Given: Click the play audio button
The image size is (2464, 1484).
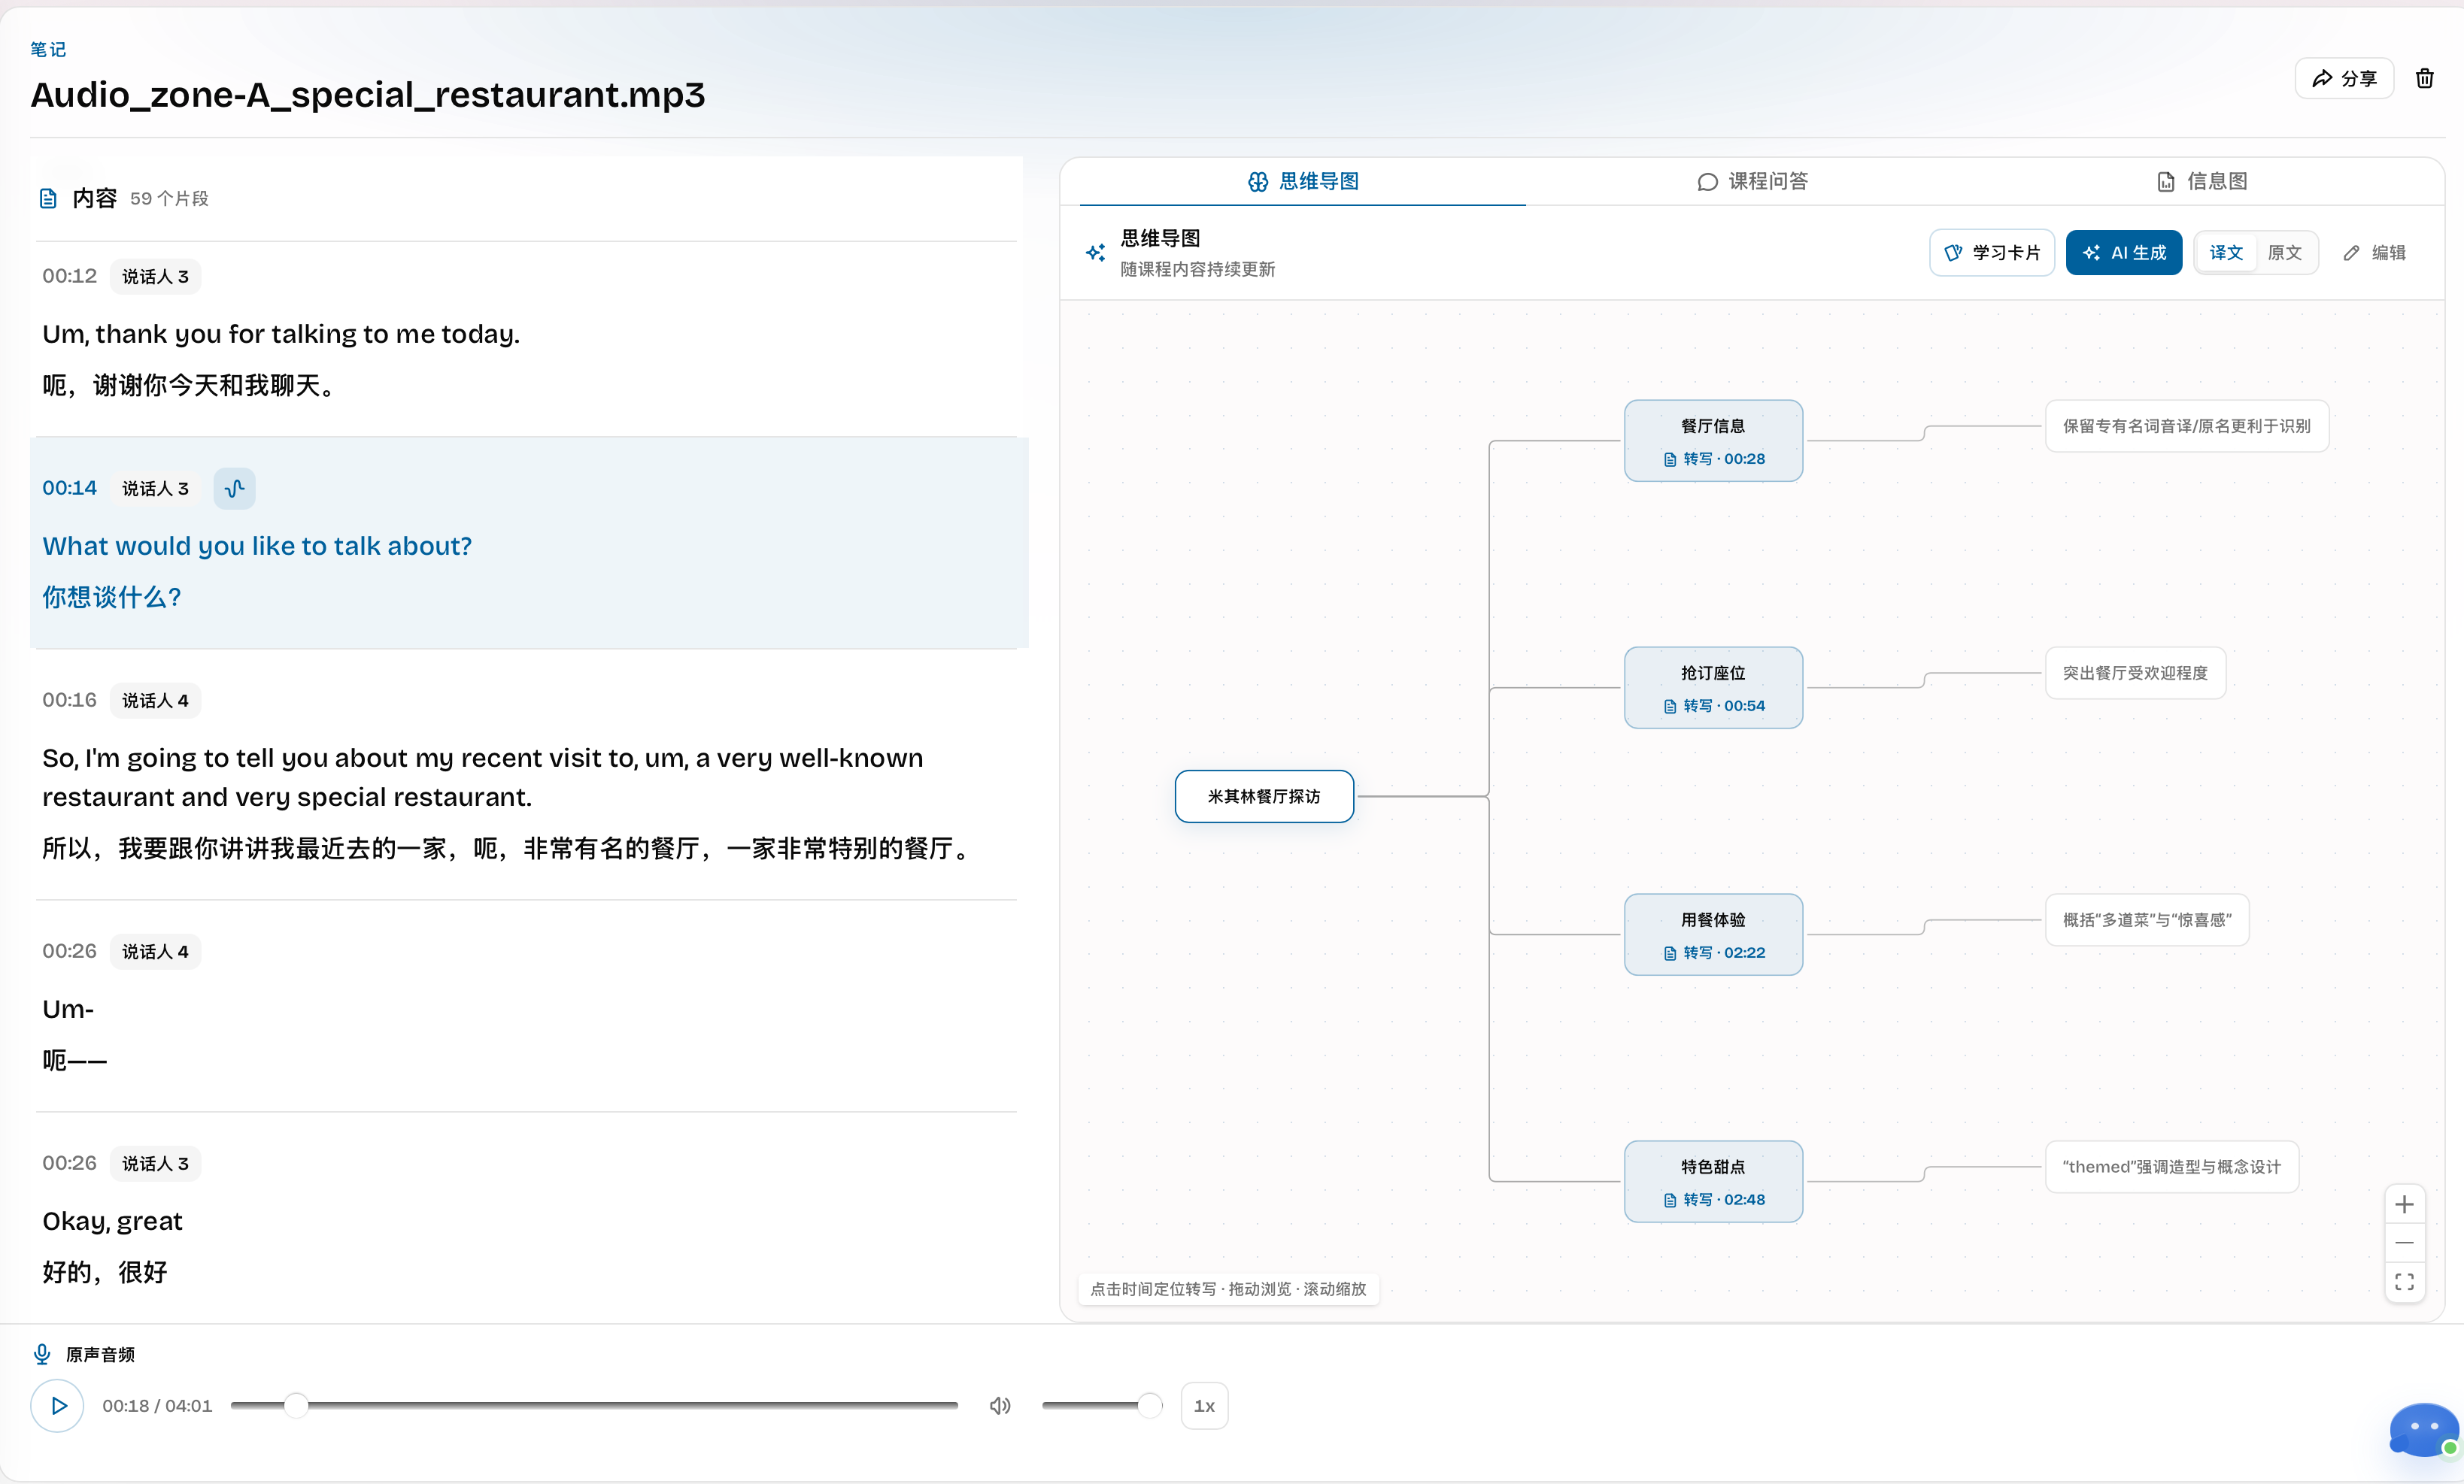Looking at the screenshot, I should [58, 1405].
